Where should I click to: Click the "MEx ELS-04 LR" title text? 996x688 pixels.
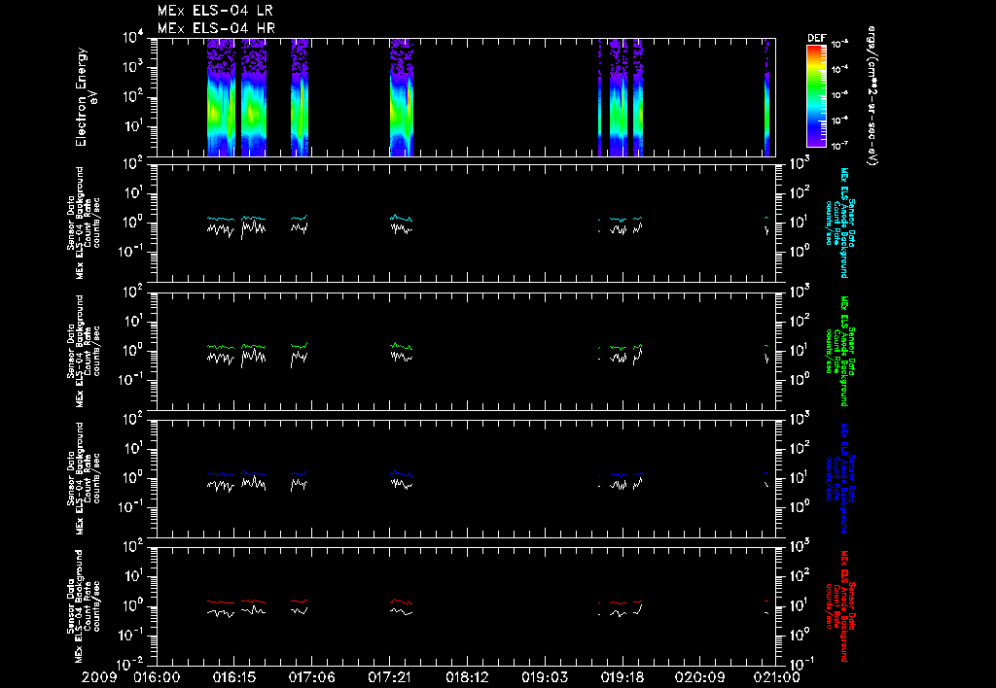point(215,11)
